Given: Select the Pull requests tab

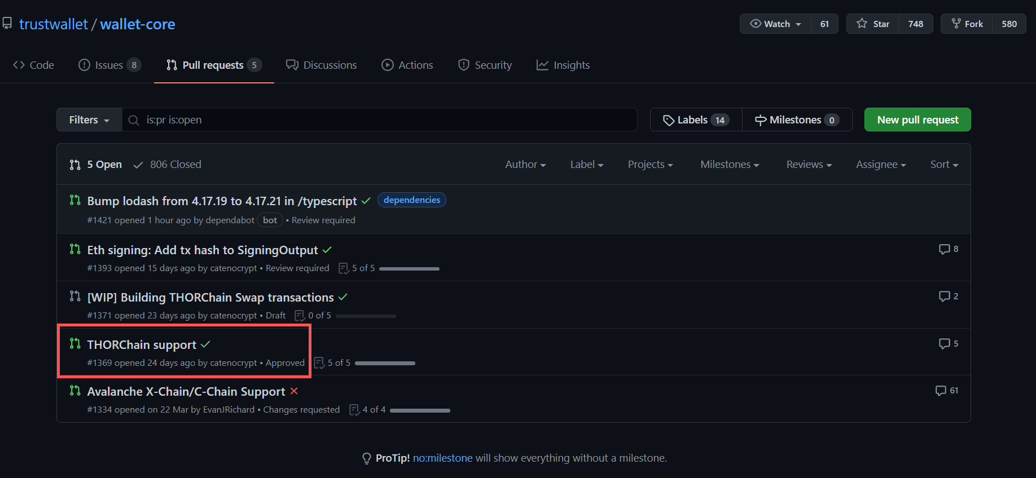Looking at the screenshot, I should [214, 65].
